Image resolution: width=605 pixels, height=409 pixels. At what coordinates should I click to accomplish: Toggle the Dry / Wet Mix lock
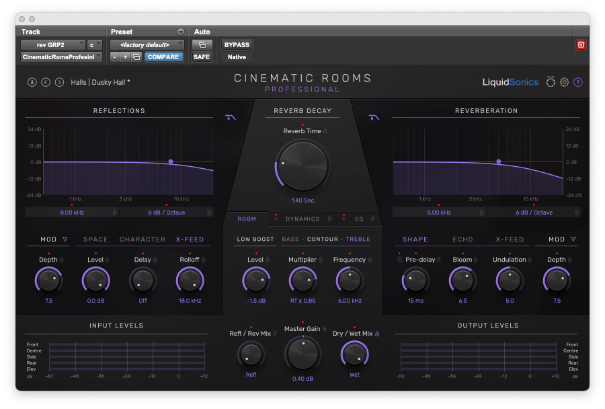point(377,334)
